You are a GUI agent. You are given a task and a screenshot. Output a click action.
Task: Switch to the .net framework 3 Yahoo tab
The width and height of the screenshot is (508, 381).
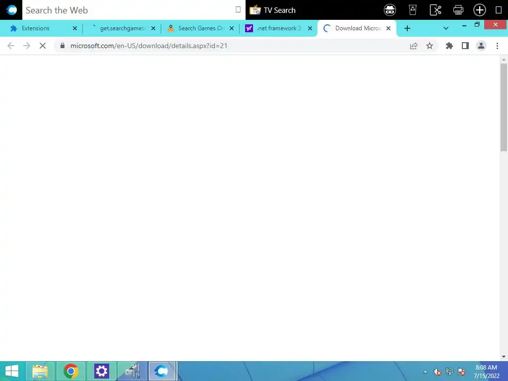point(279,28)
